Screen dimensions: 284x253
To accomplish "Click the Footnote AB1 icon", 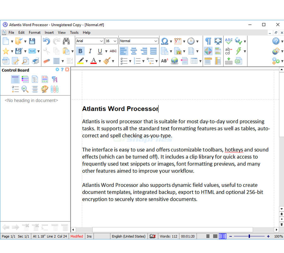I will click(165, 61).
